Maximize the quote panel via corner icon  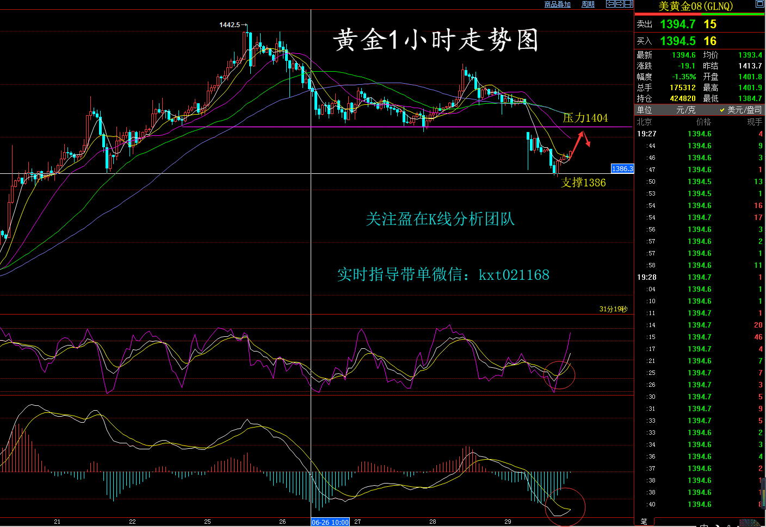[x=760, y=4]
